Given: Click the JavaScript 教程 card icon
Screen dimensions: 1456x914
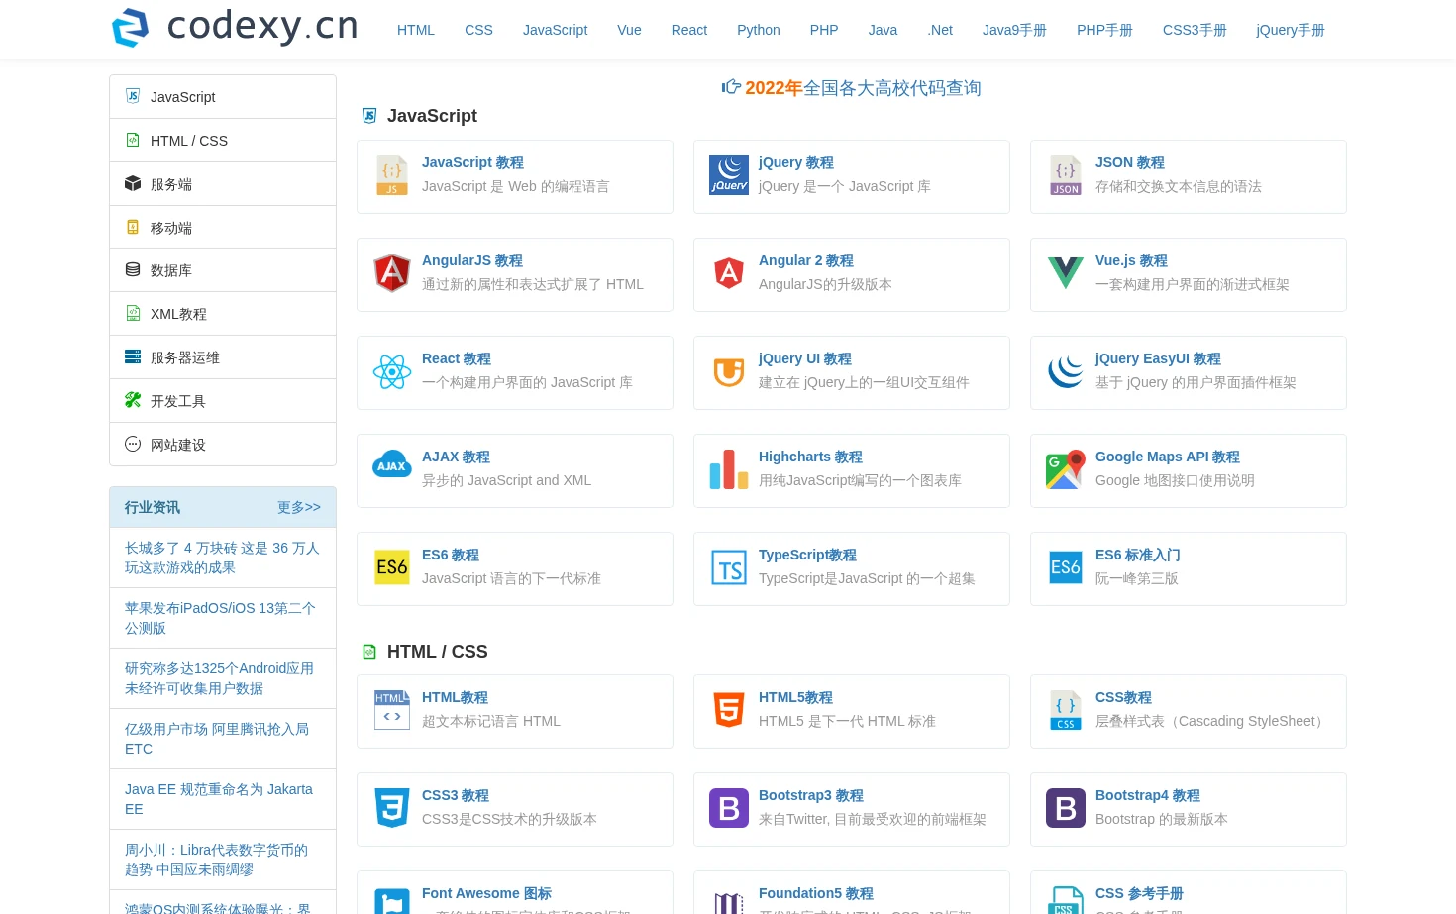Looking at the screenshot, I should pos(392,175).
